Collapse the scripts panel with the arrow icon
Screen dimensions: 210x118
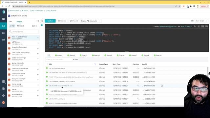(37, 21)
